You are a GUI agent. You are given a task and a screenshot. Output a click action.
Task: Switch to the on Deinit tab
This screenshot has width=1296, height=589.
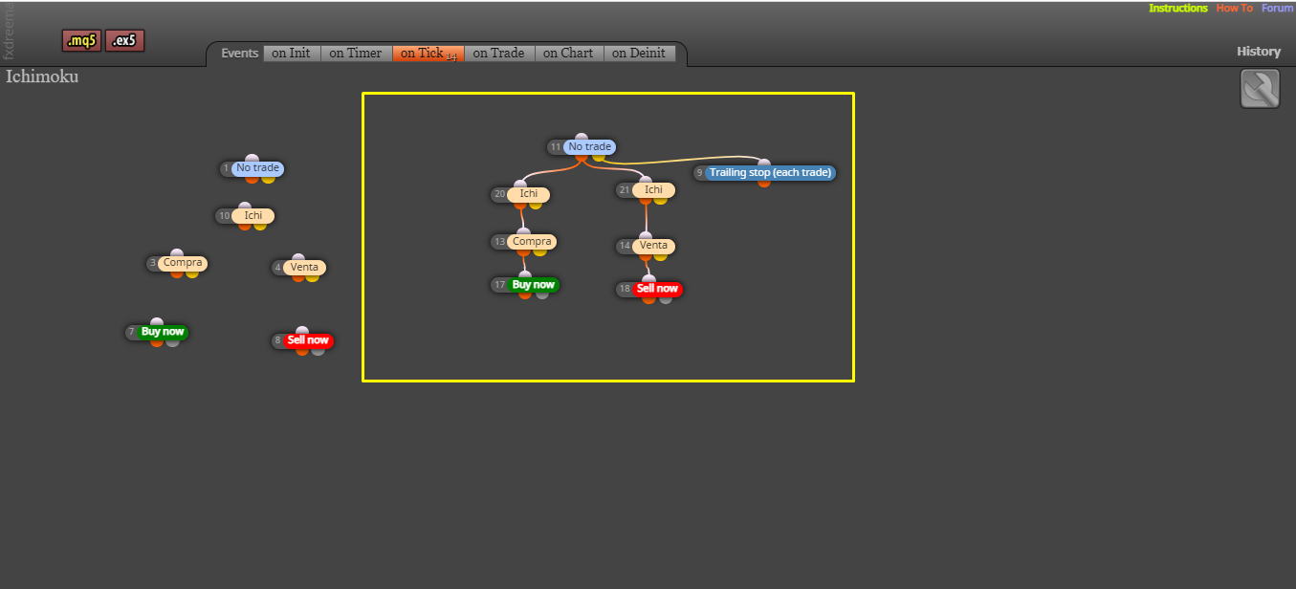pyautogui.click(x=639, y=54)
